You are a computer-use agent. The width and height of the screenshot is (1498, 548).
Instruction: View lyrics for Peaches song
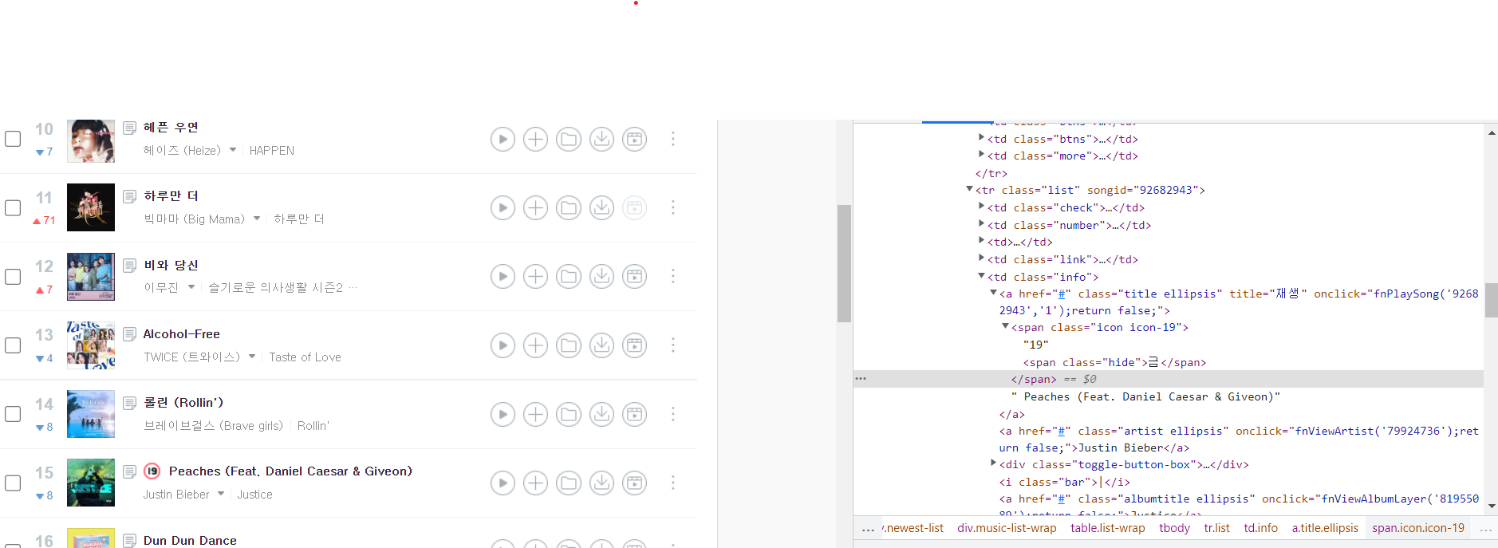coord(130,471)
